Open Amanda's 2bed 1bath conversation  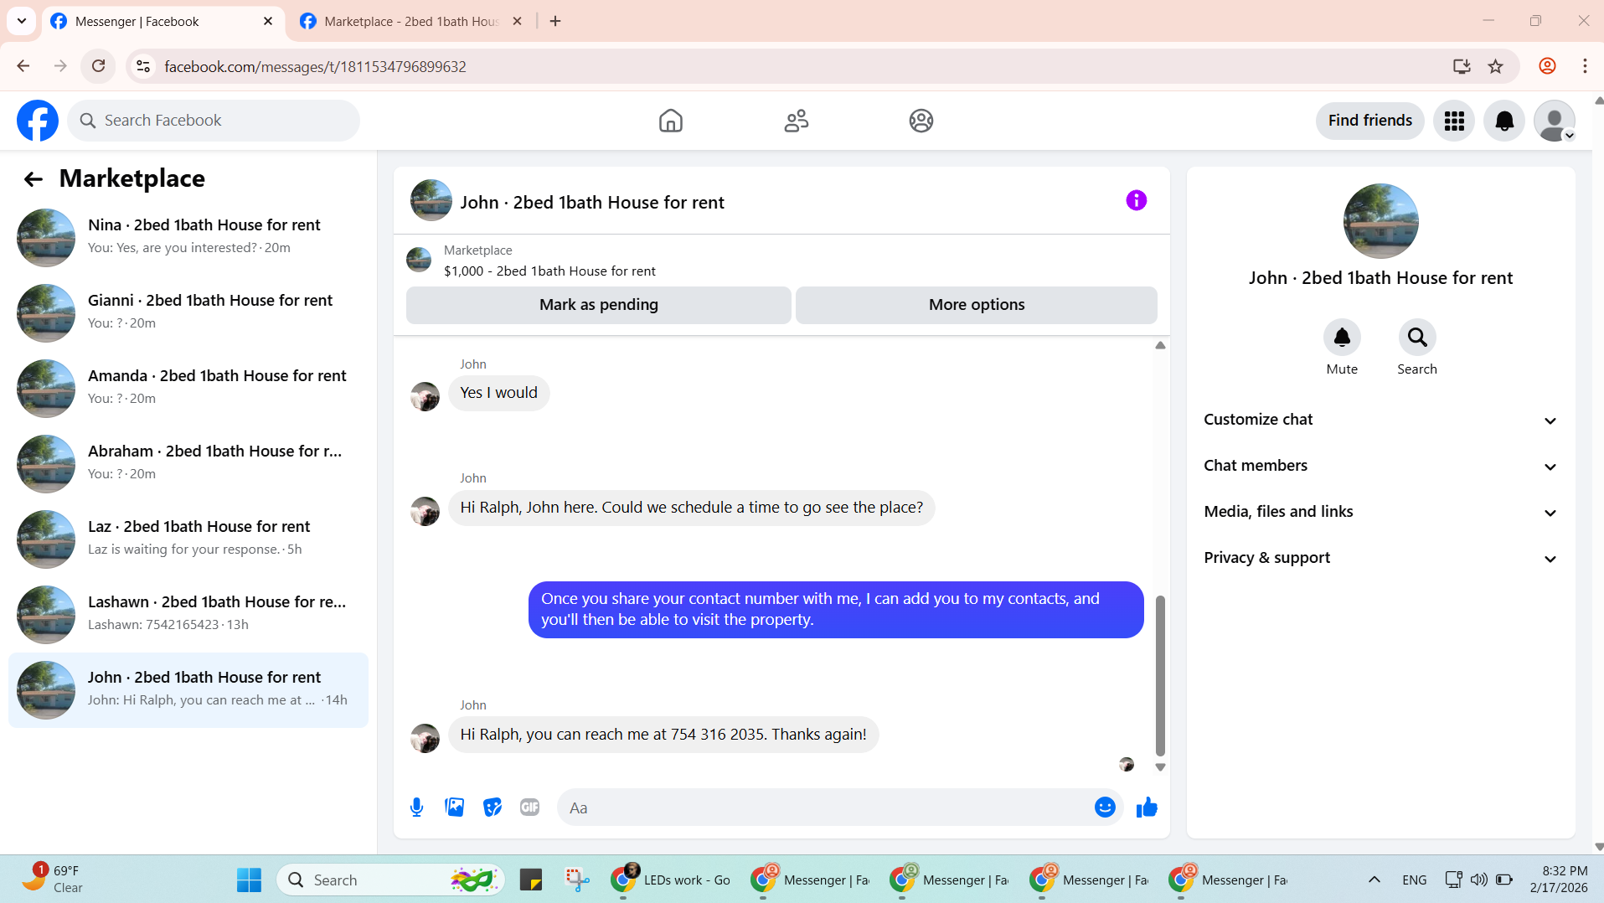[x=188, y=388]
